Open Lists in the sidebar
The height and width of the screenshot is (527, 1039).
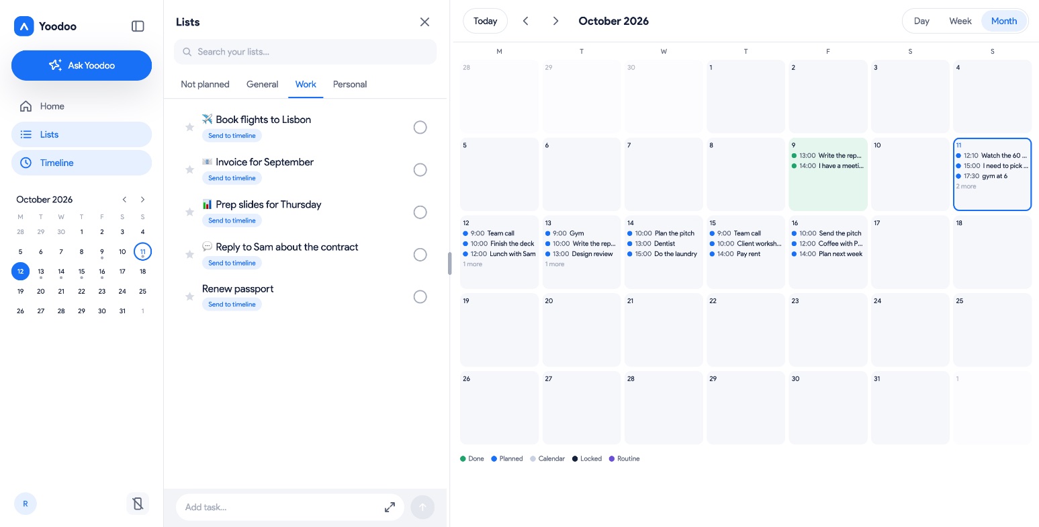click(81, 134)
